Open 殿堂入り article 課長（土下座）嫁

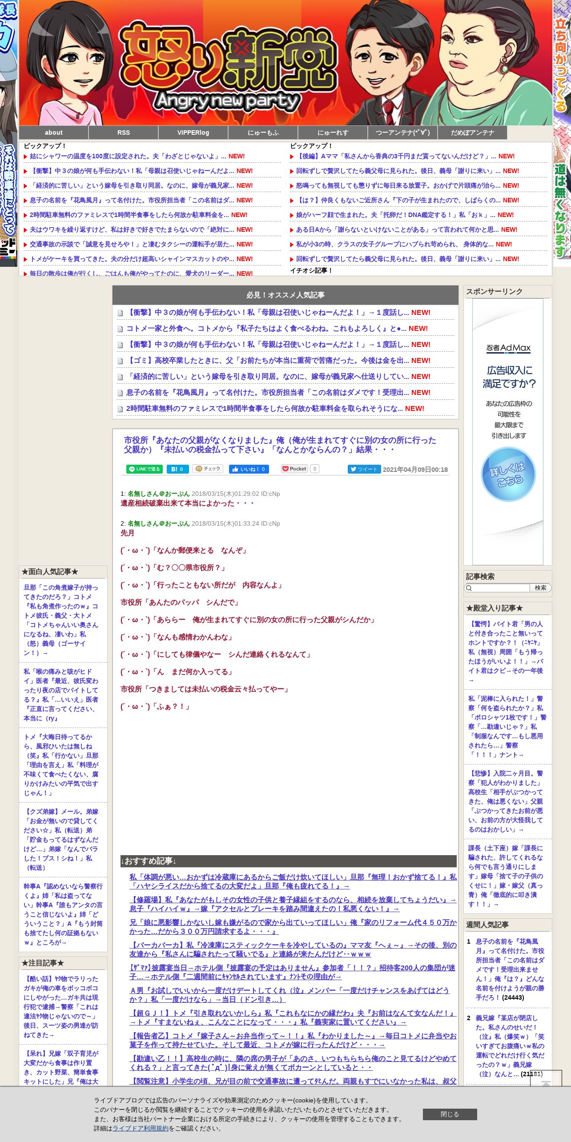506,876
